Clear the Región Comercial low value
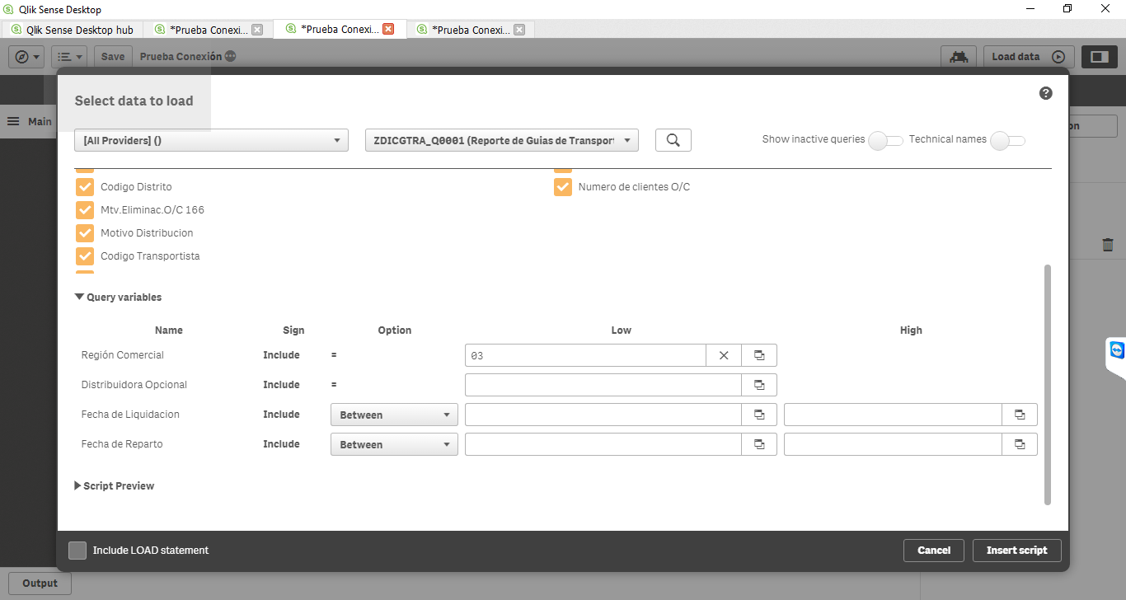Screen dimensions: 1126x600 click(724, 355)
